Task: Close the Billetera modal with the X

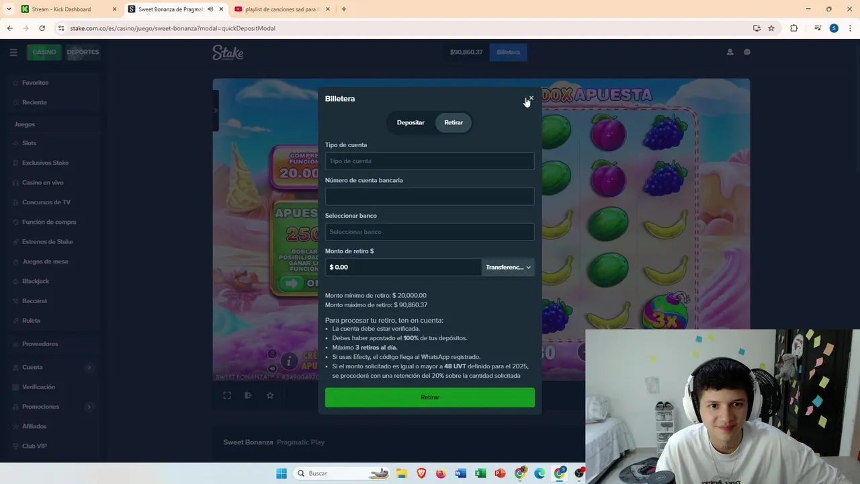Action: coord(531,98)
